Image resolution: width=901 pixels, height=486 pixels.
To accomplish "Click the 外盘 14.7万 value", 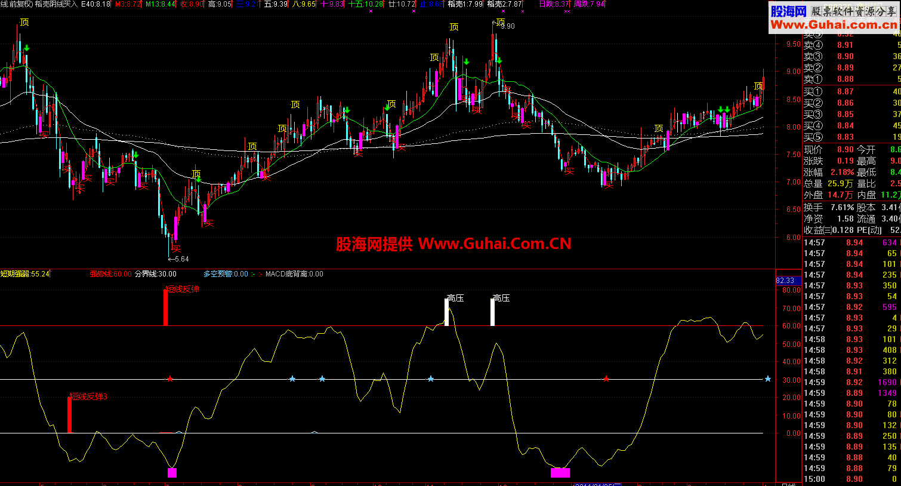I will click(x=841, y=195).
